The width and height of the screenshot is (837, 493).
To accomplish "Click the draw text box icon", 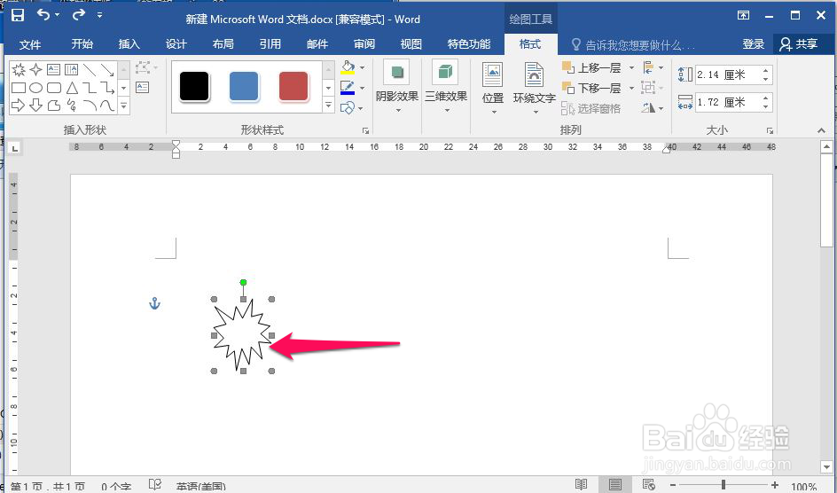I will [x=143, y=87].
